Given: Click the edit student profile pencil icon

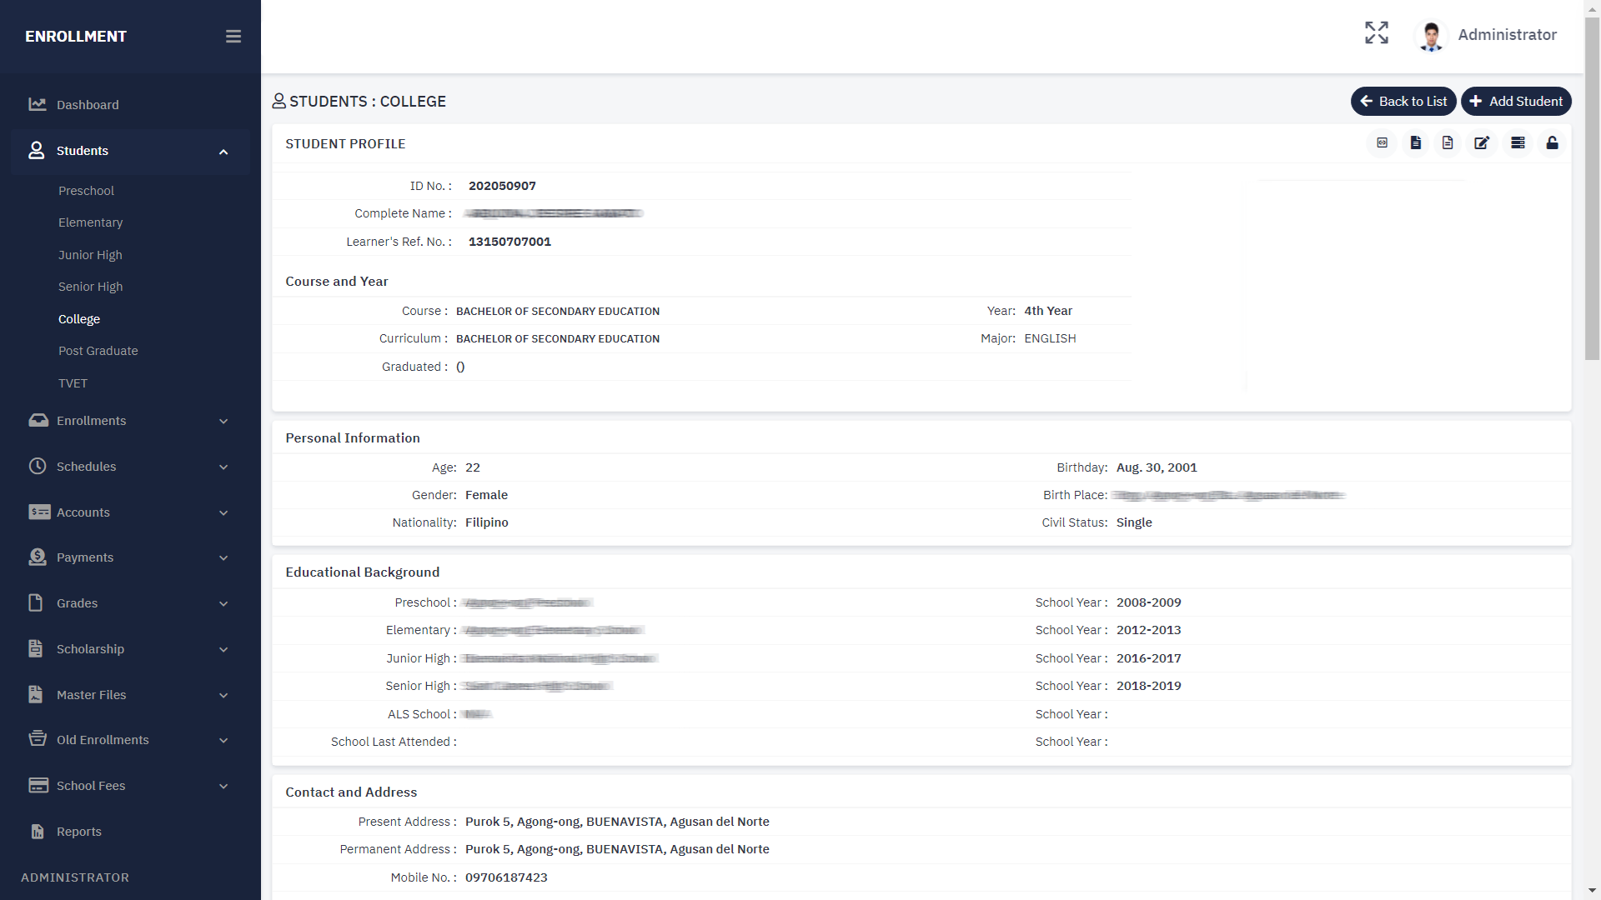Looking at the screenshot, I should pyautogui.click(x=1482, y=143).
